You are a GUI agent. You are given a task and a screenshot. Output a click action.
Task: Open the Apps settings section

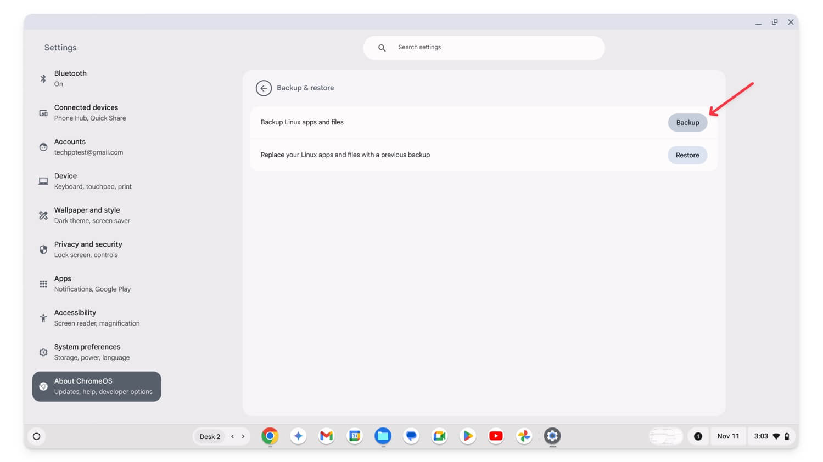pyautogui.click(x=97, y=283)
